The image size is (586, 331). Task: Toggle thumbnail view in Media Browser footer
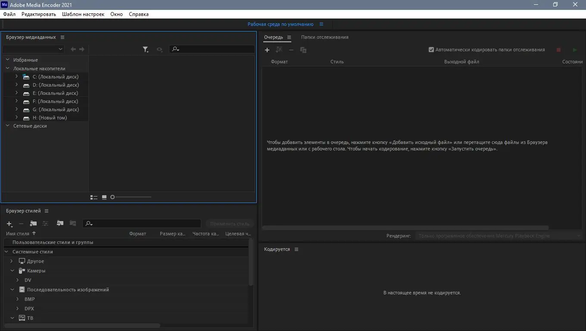pyautogui.click(x=104, y=197)
